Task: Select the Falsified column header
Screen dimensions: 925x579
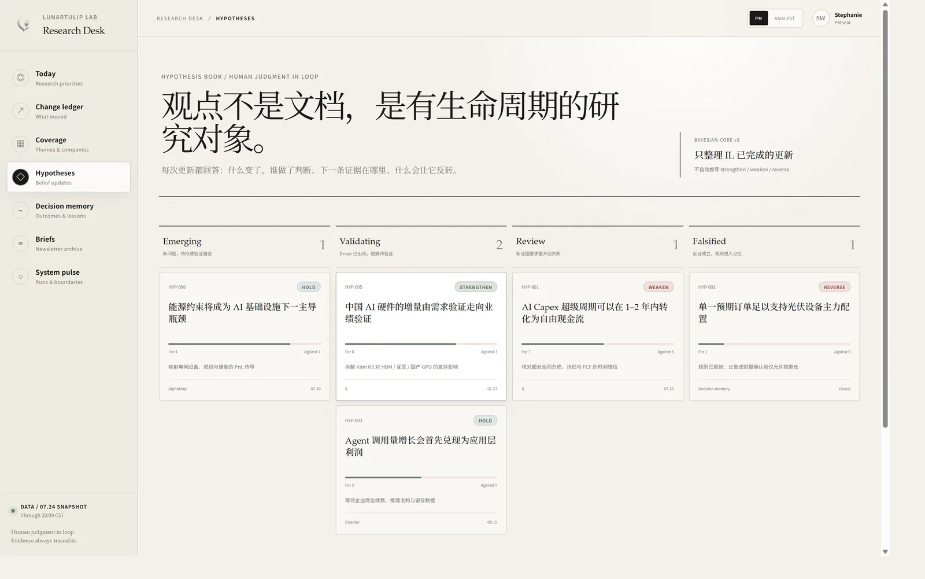Action: point(774,246)
